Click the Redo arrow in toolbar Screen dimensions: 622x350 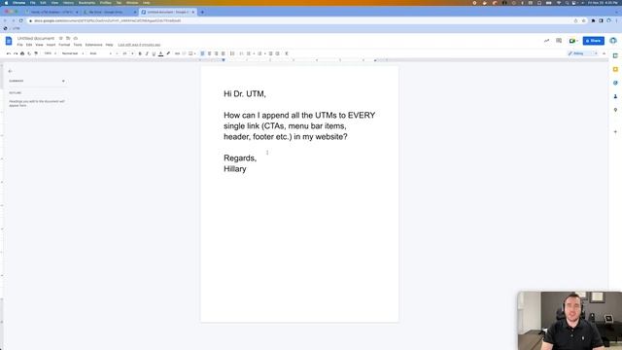(16, 53)
